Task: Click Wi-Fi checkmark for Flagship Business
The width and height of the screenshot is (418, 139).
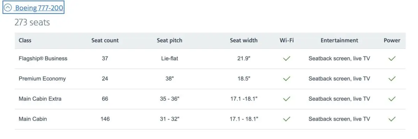Action: click(287, 59)
